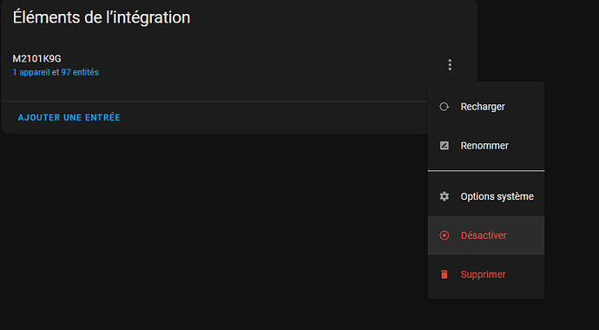The image size is (599, 330).
Task: Click the word et between the links
Action: (x=56, y=72)
